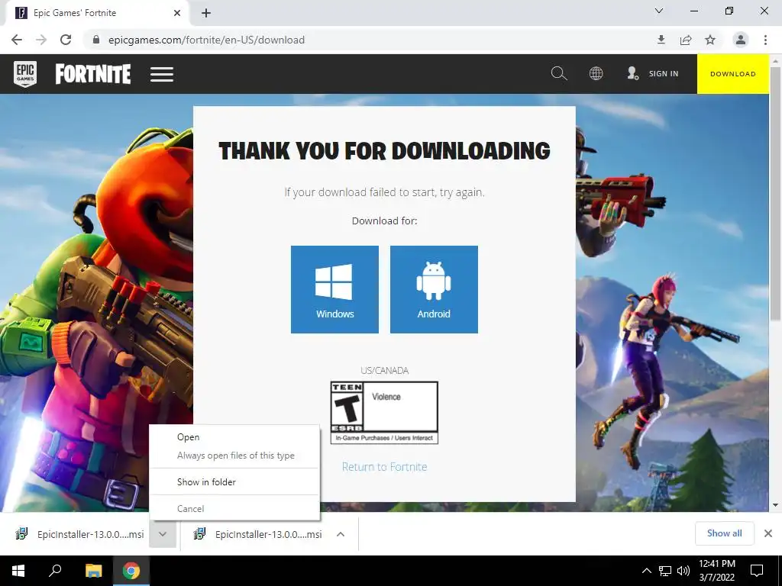Open the language globe selector
This screenshot has width=782, height=586.
point(596,74)
